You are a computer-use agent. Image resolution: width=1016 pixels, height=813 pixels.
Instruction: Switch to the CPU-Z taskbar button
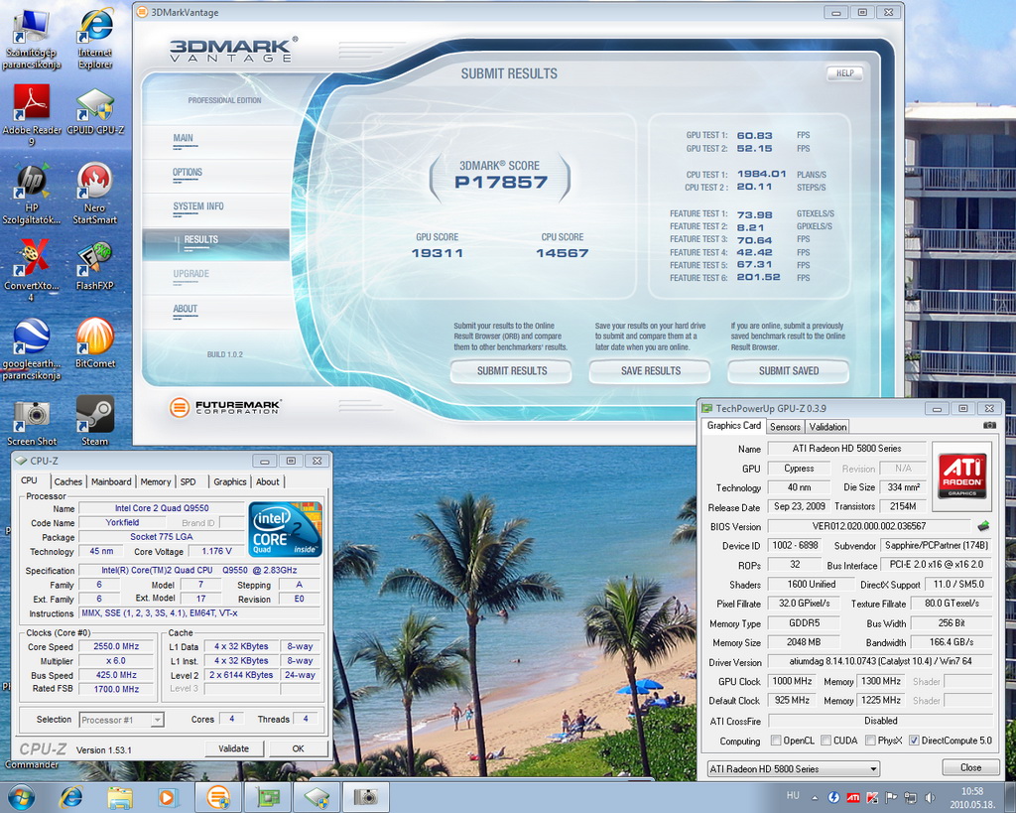point(317,797)
